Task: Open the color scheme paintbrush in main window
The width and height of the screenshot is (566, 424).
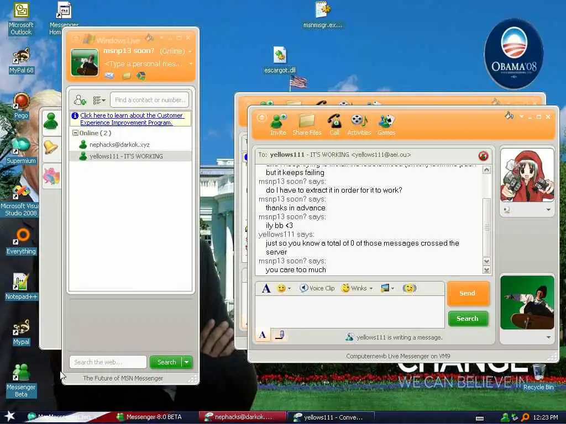Action: click(x=149, y=37)
